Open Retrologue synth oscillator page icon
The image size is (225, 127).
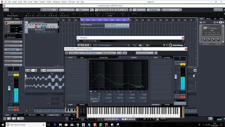click(135, 45)
